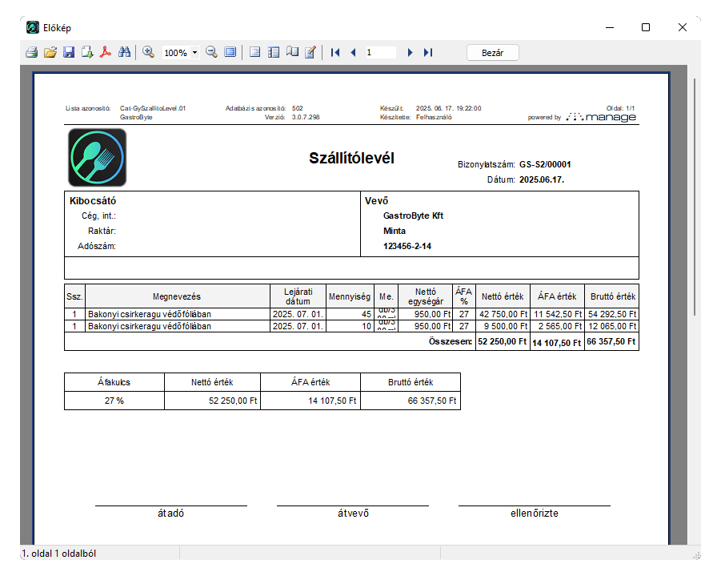The height and width of the screenshot is (576, 721).
Task: Expand the 100% zoom dropdown
Action: point(195,53)
